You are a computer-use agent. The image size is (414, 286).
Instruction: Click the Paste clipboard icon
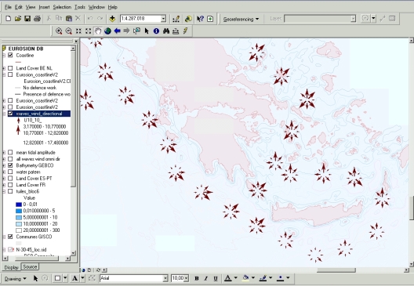68,19
